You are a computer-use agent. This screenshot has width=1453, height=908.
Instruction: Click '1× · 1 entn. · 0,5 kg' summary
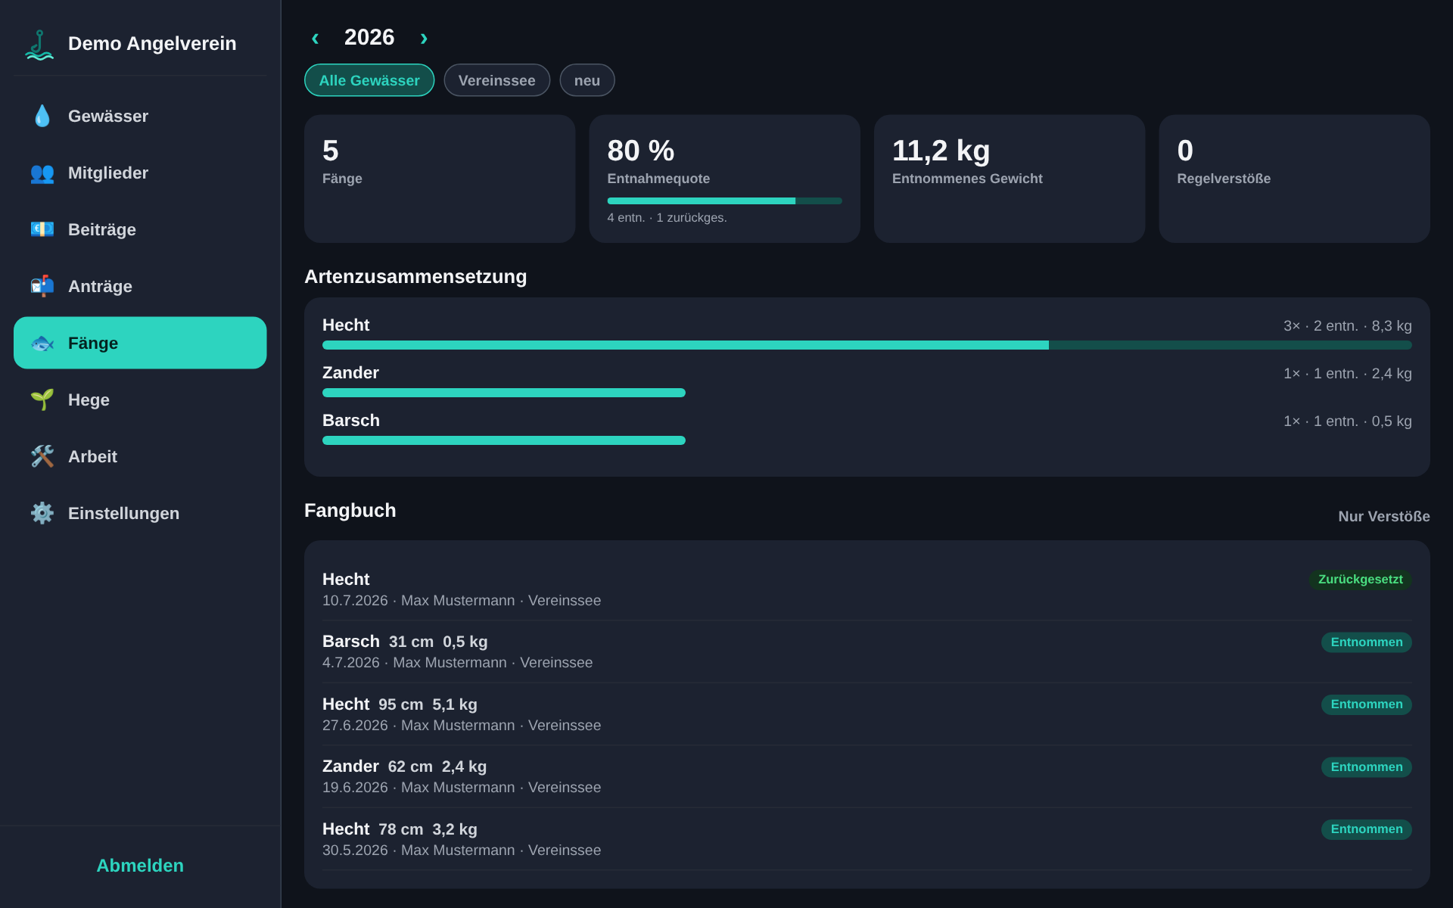(x=1347, y=421)
